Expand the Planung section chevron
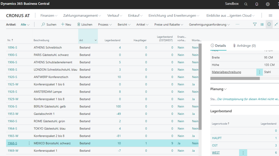Viewport: 279px width, 156px height. 225,89
